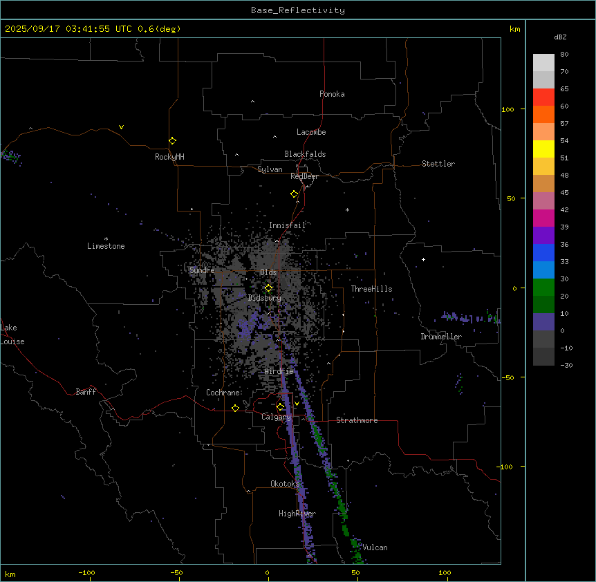Click the yellow diamond marker above Calgary label
Image resolution: width=596 pixels, height=582 pixels.
280,406
